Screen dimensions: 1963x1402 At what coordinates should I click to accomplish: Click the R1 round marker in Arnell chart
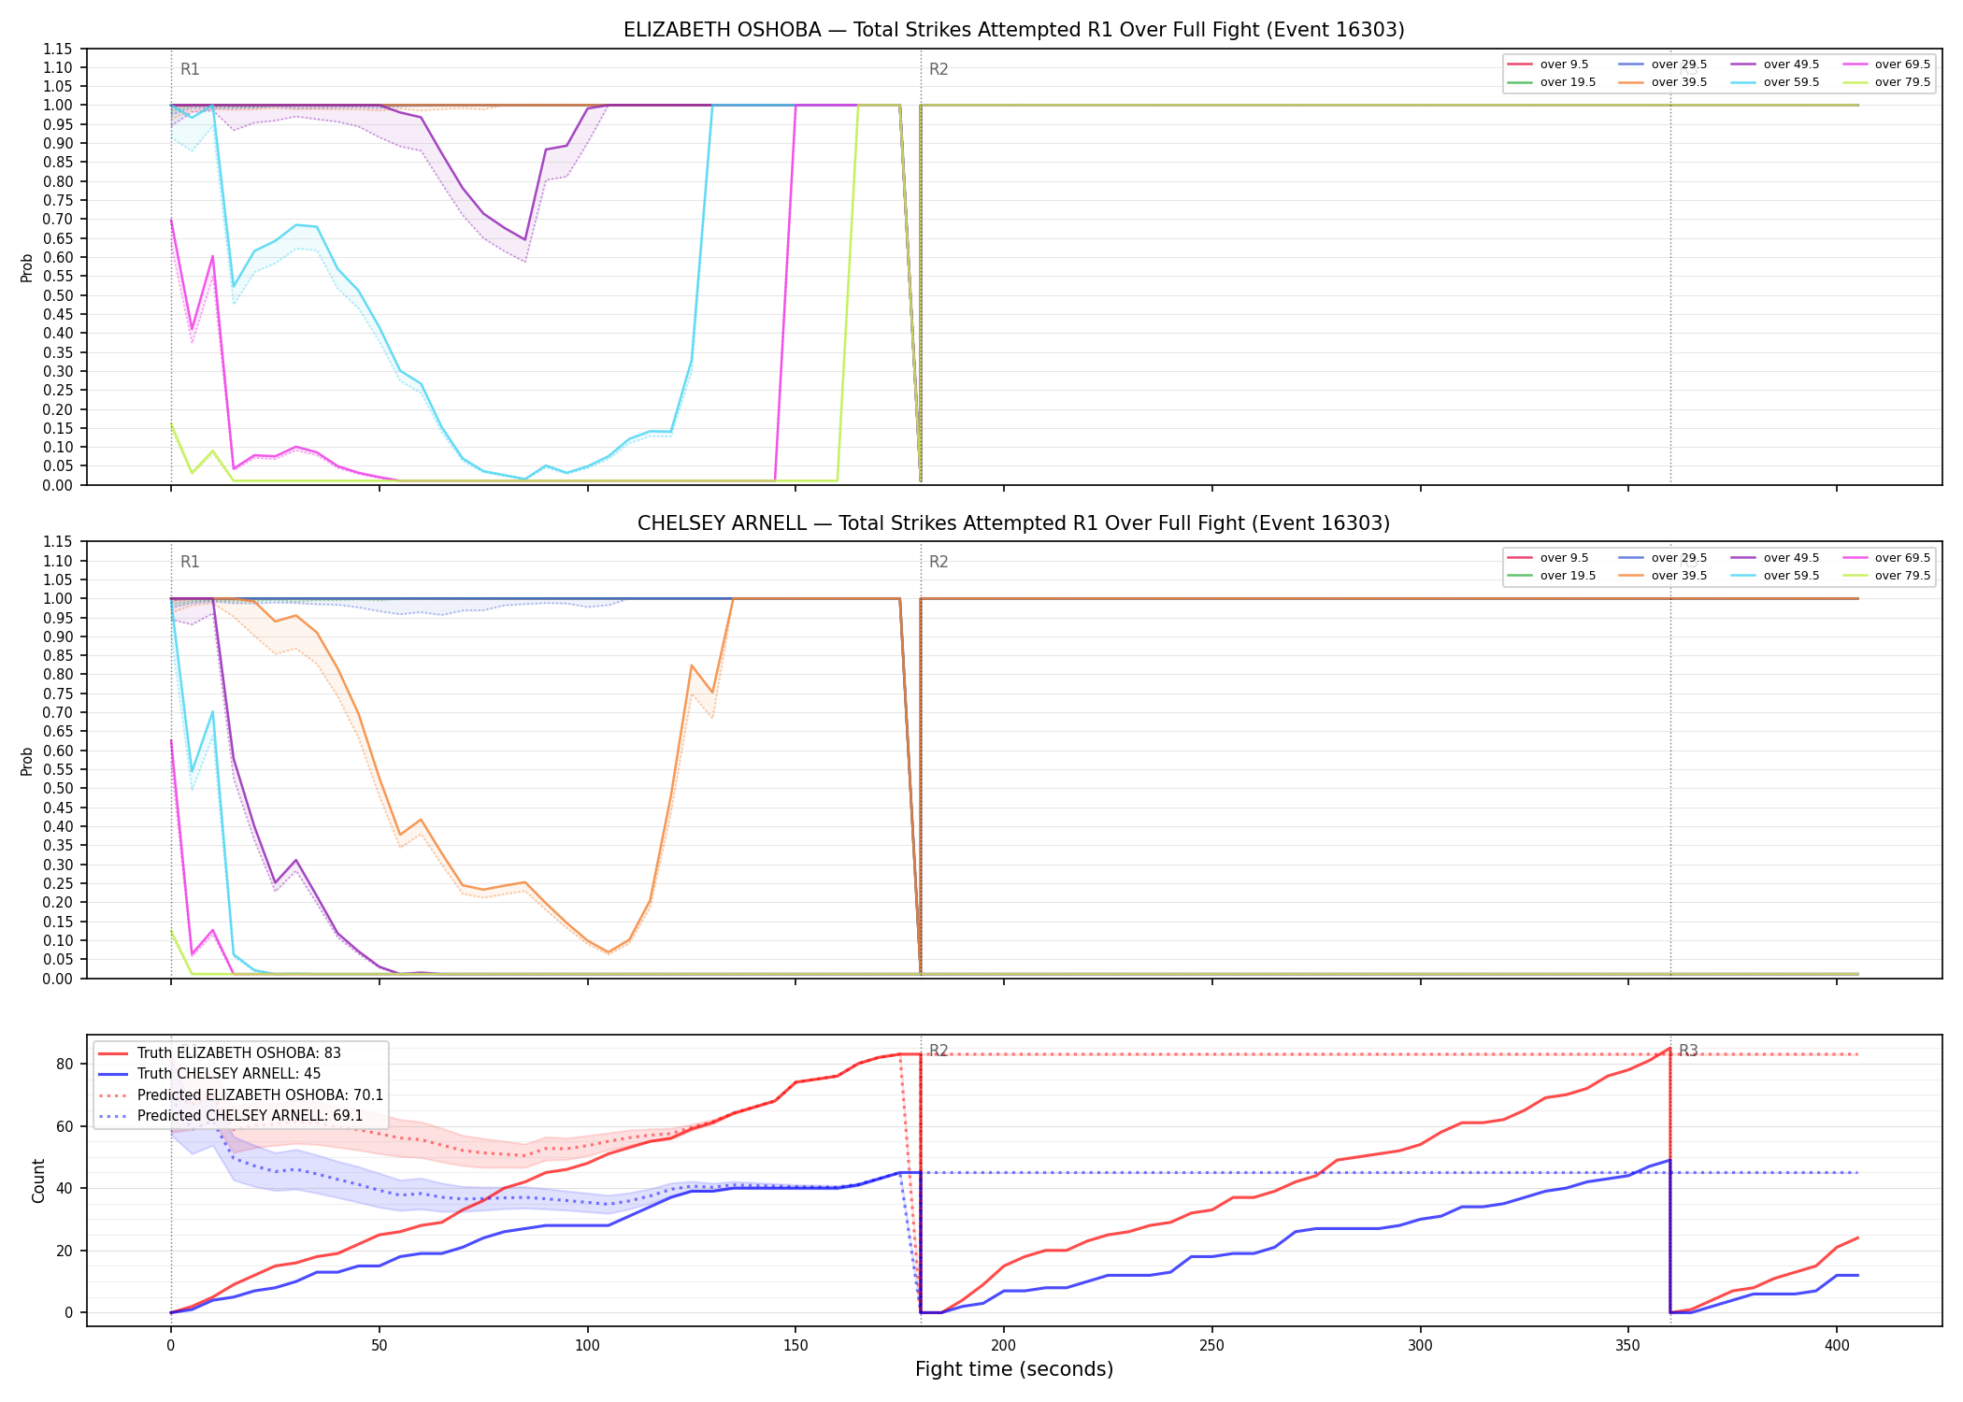pyautogui.click(x=190, y=562)
